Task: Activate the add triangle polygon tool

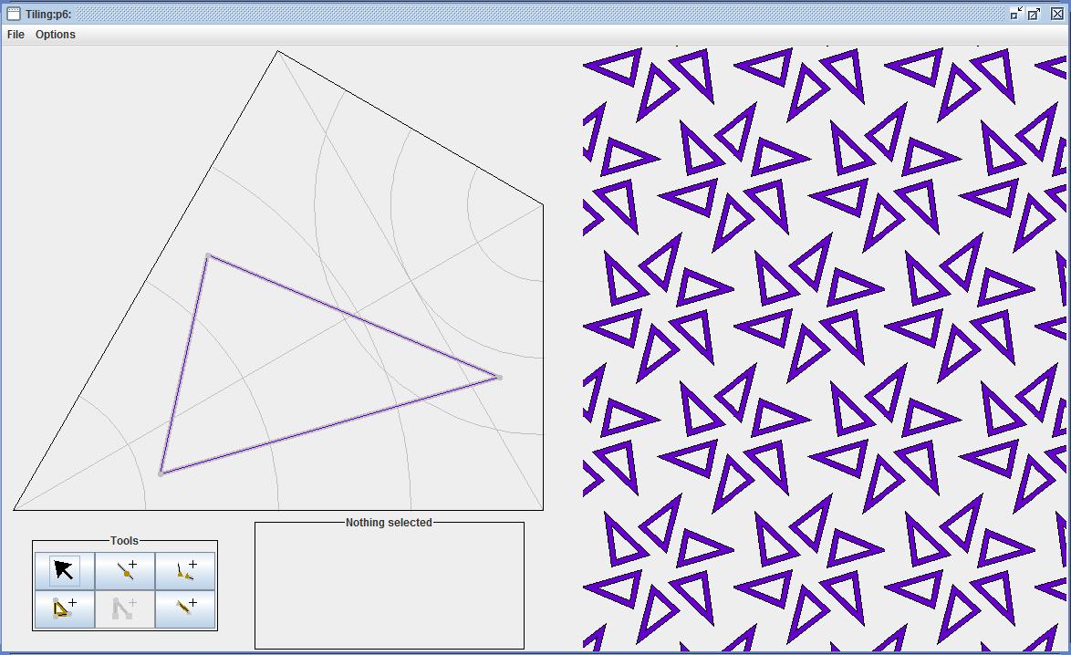Action: [64, 608]
